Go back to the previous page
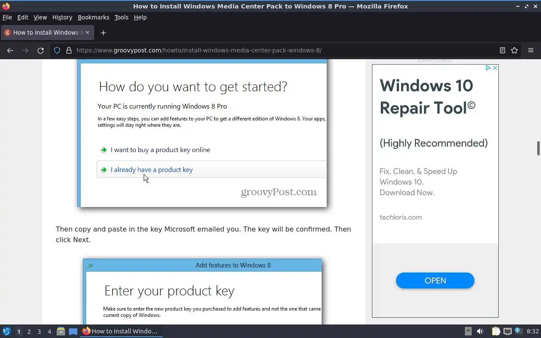The image size is (541, 338). [x=10, y=50]
